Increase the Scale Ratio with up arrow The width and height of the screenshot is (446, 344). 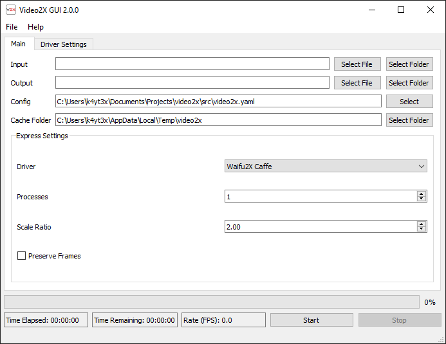[x=422, y=224]
